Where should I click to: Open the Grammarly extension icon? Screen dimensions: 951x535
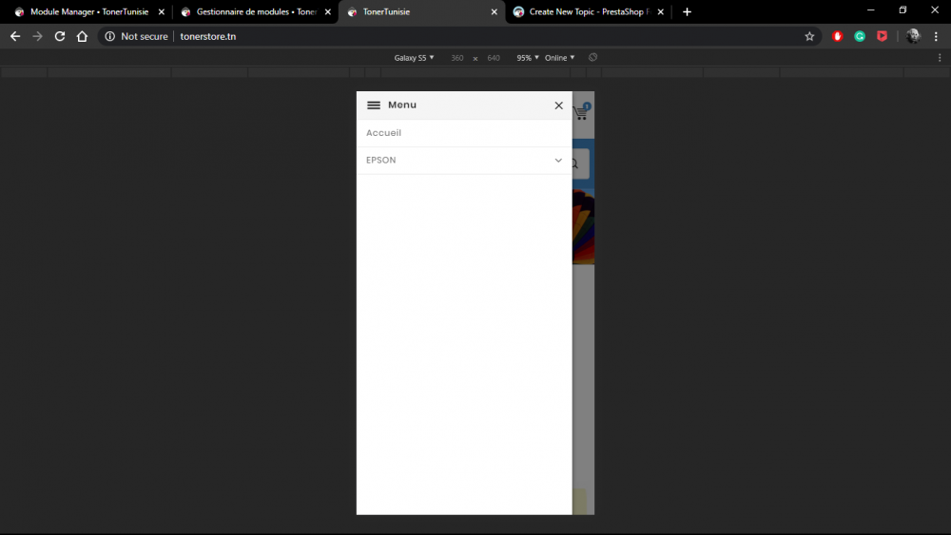point(860,36)
